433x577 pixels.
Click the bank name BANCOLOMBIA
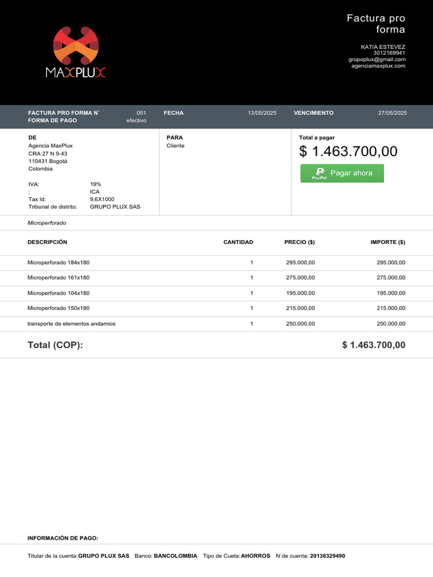coord(176,556)
